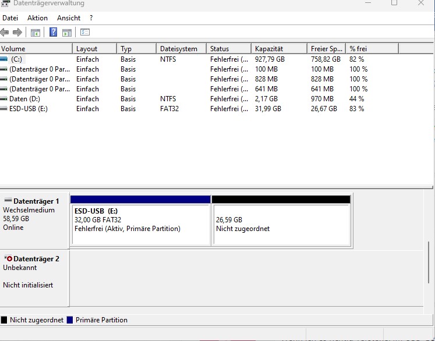Click the Primäre Partition blue legend swatch

tap(70, 320)
